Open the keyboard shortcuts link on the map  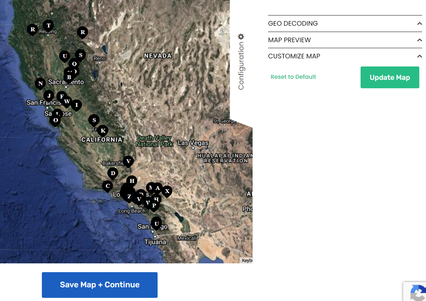247,260
